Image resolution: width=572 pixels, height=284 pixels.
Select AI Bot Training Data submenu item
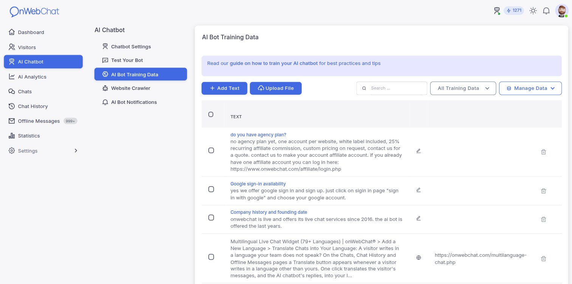click(141, 74)
